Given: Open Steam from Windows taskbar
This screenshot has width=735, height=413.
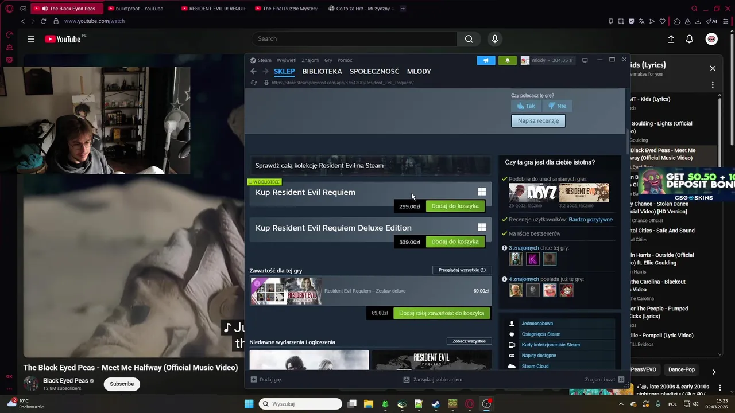Looking at the screenshot, I should tap(436, 404).
